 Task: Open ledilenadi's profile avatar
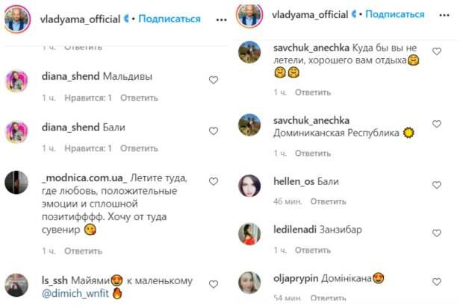coord(249,234)
